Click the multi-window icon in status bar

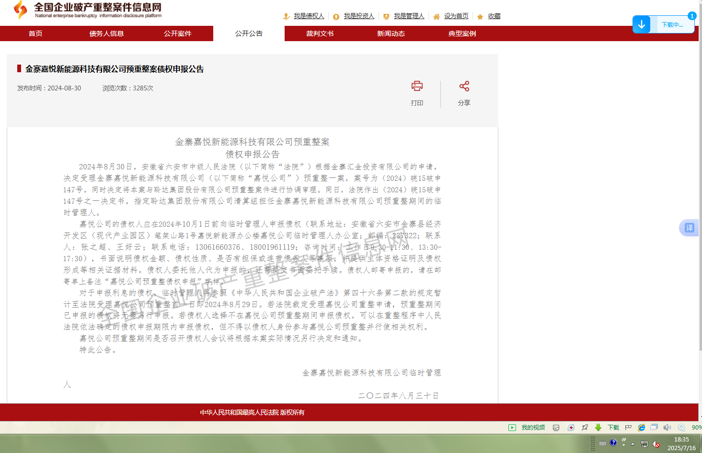(654, 427)
